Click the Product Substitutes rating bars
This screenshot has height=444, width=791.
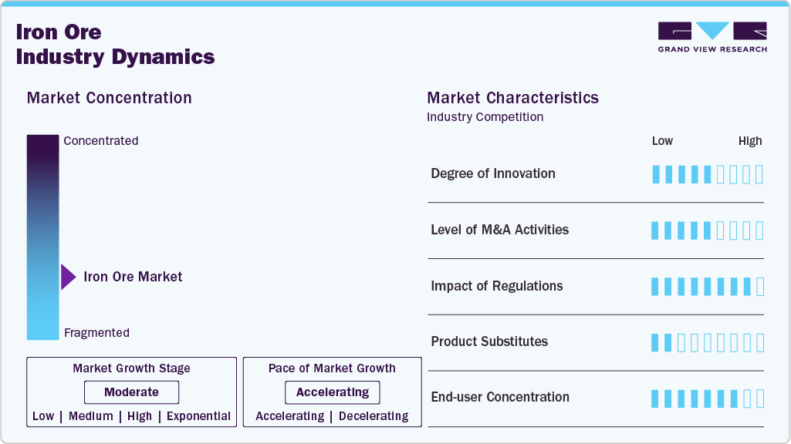tap(707, 342)
